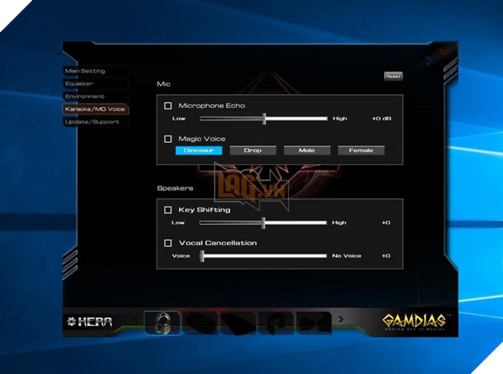Toggle the Key Shifting checkbox

click(168, 210)
